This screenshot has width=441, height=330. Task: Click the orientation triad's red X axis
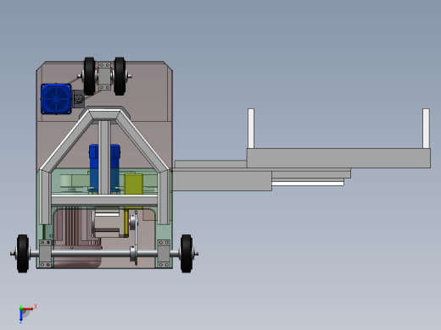coord(28,309)
